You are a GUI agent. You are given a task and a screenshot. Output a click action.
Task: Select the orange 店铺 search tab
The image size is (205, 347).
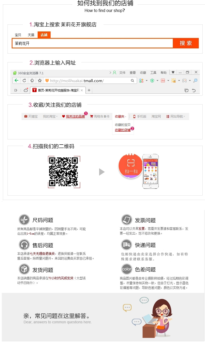pos(44,35)
